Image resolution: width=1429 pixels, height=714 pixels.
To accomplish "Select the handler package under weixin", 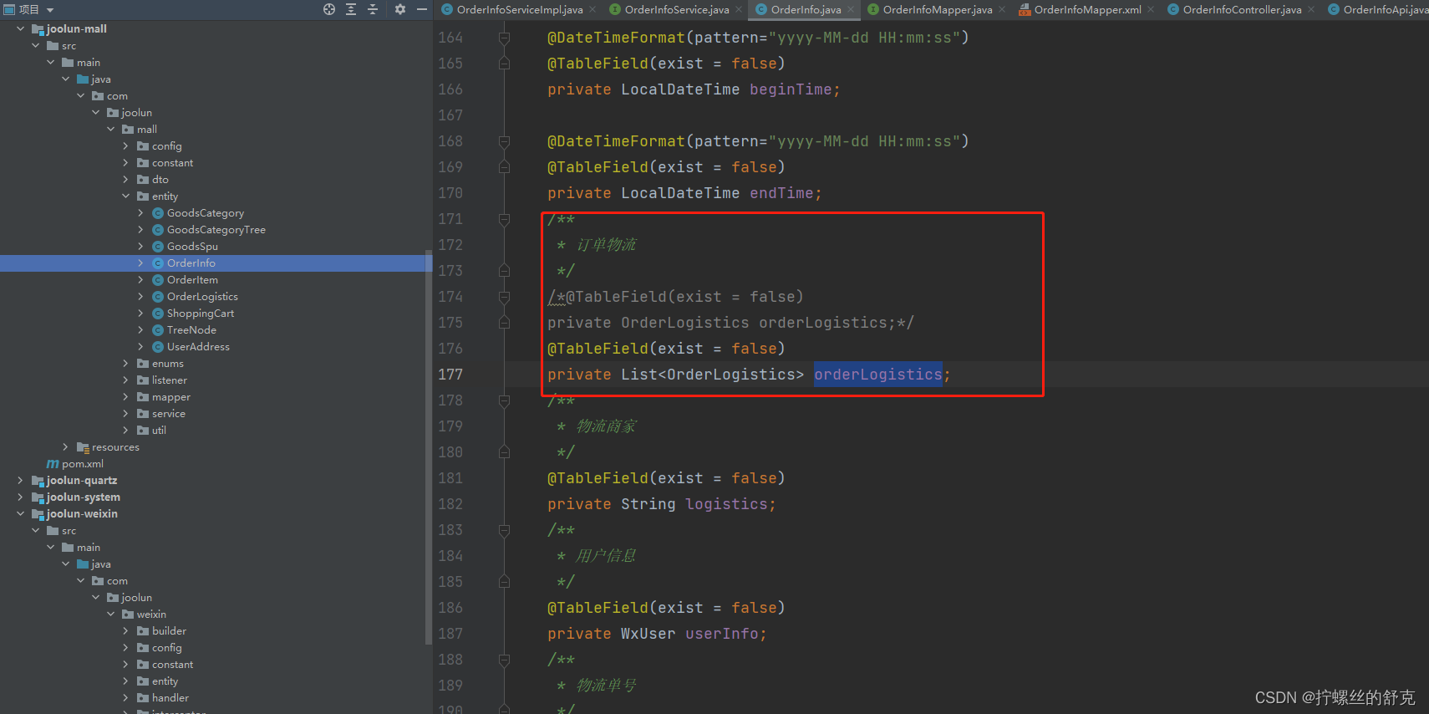I will click(x=170, y=698).
